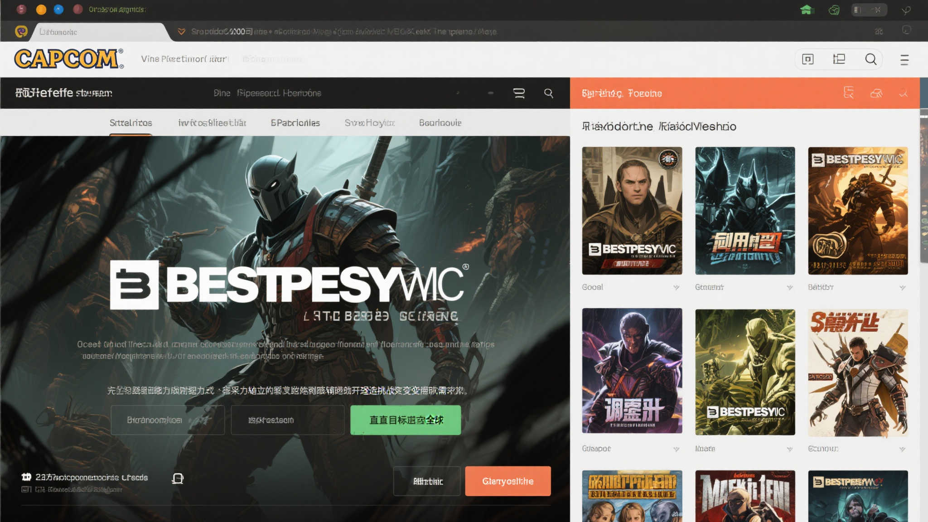The height and width of the screenshot is (522, 928).
Task: Open the top-left portrait thumbnail in the right panel
Action: [x=632, y=211]
